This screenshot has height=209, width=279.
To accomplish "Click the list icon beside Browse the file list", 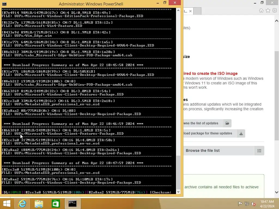I will click(259, 151).
